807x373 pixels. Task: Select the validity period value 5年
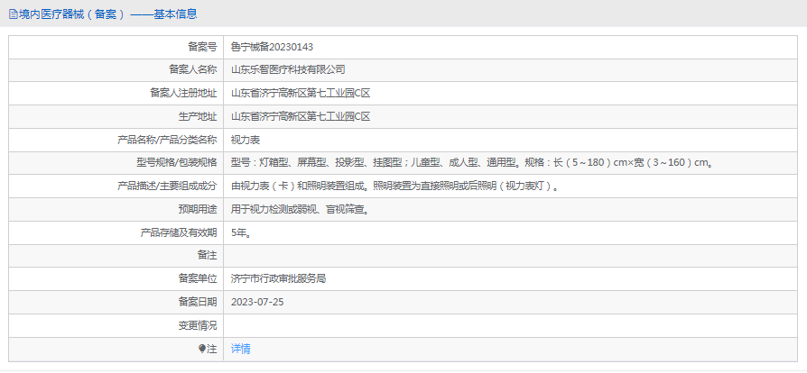coord(241,232)
